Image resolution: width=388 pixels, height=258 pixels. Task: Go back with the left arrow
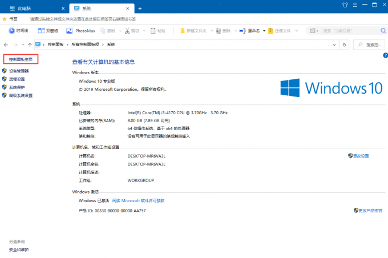pyautogui.click(x=6, y=45)
